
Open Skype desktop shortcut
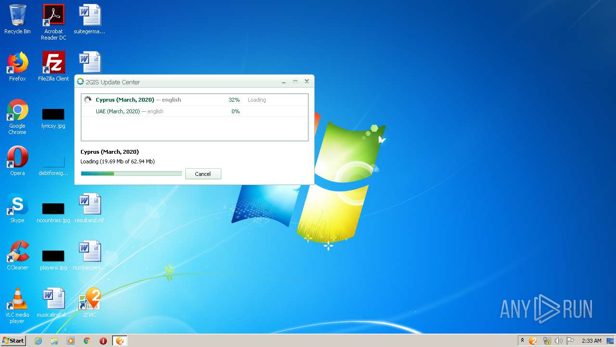[x=17, y=208]
